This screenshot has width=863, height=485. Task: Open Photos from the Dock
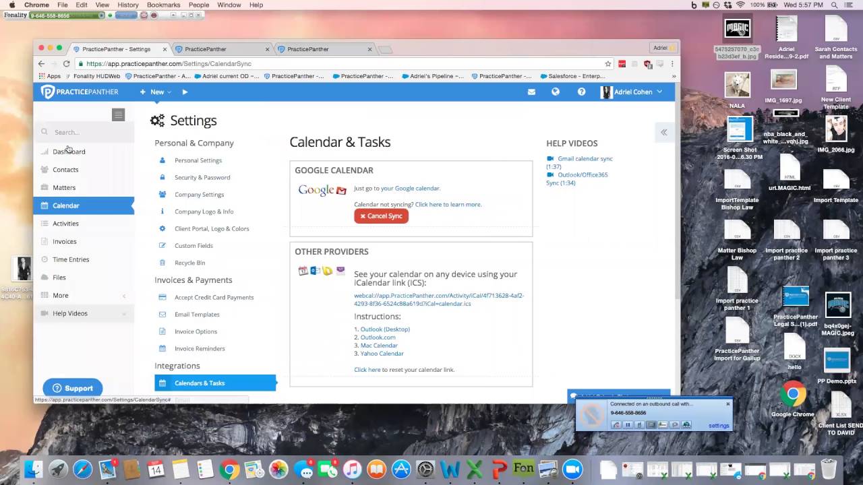[278, 469]
